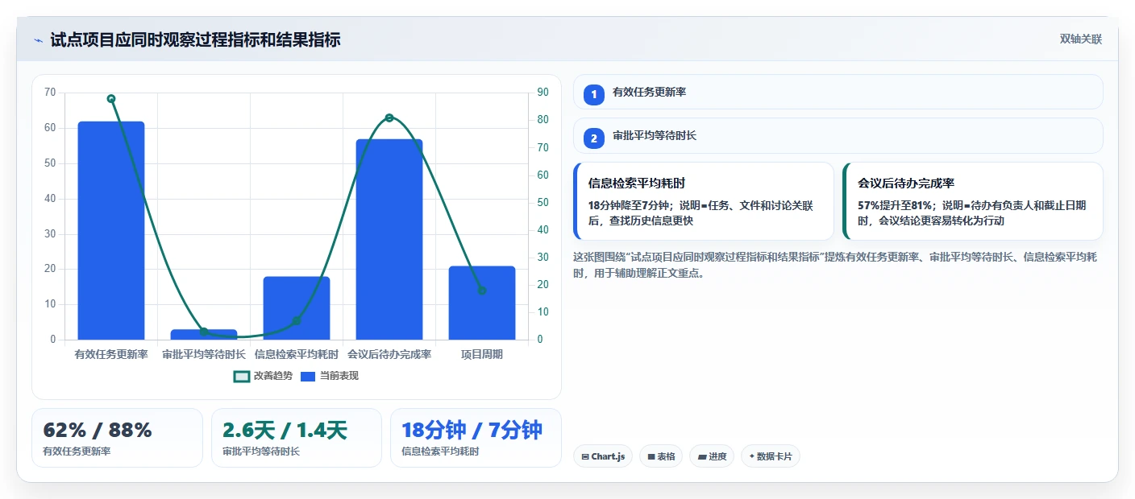The width and height of the screenshot is (1135, 499).
Task: Click the Chart.js tag chip
Action: pyautogui.click(x=603, y=456)
